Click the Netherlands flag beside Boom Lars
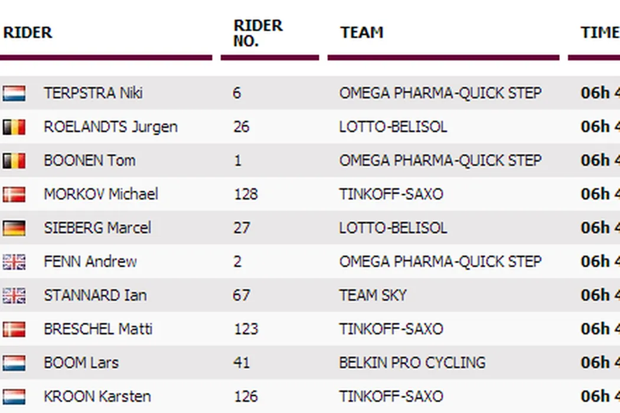 tap(14, 362)
